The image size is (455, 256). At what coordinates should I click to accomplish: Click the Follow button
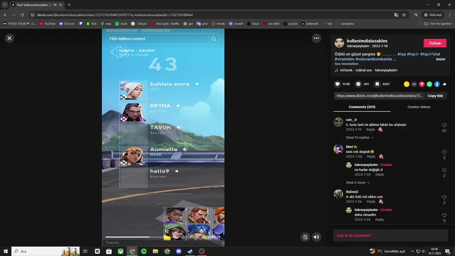435,43
